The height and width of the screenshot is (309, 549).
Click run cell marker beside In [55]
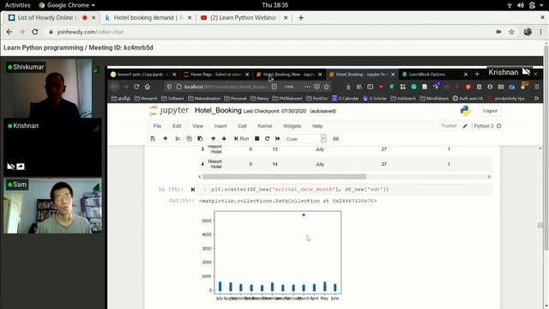pos(192,190)
